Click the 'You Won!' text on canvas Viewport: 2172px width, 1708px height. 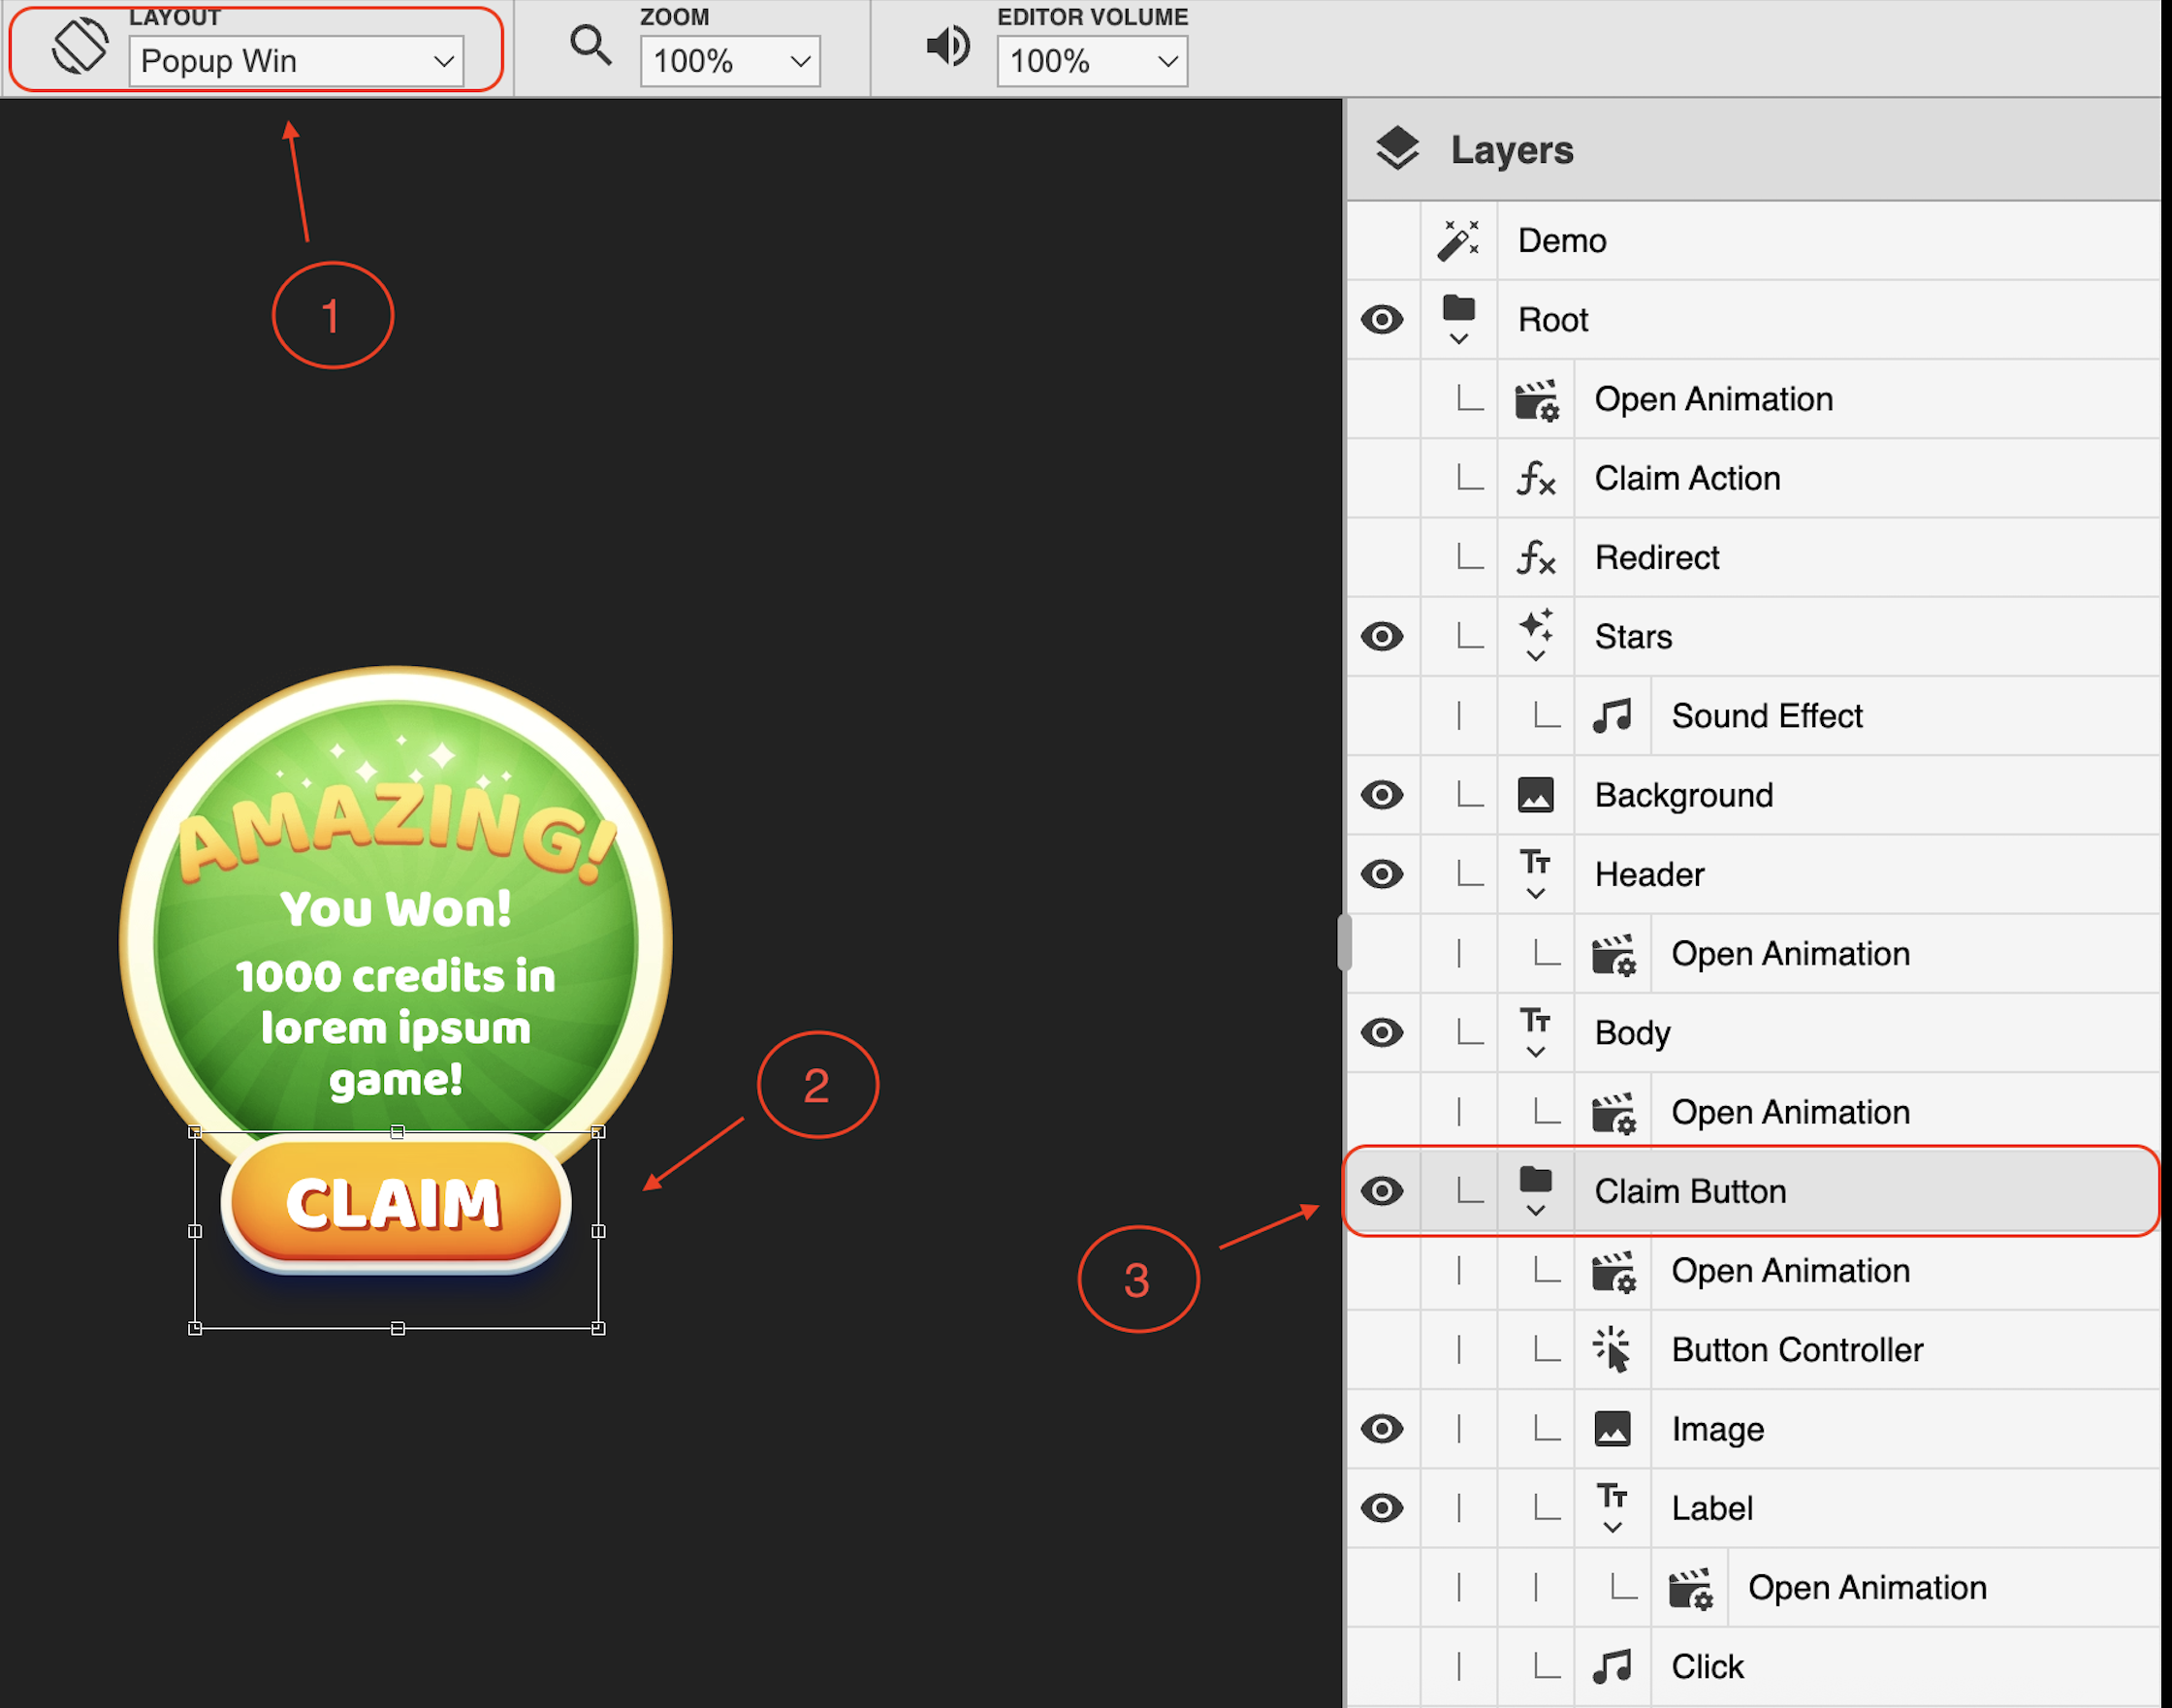coord(397,909)
